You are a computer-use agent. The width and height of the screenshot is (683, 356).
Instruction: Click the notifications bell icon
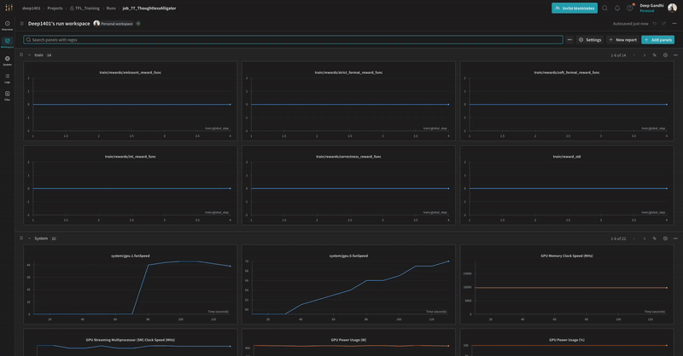[x=617, y=8]
